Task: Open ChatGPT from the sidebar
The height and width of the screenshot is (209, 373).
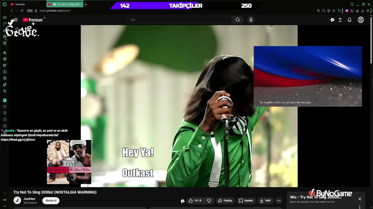Action: click(5, 59)
